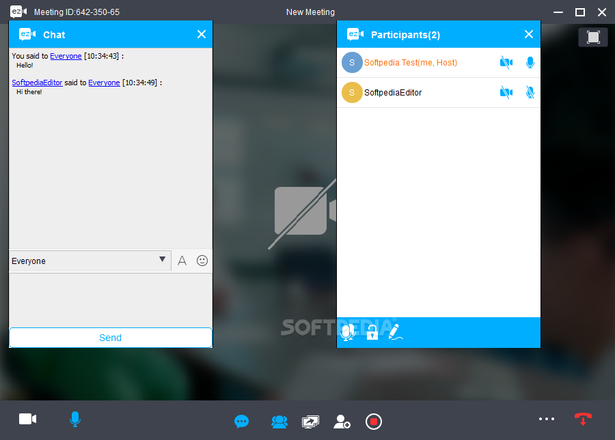Lock the meeting with the padlock icon
Image resolution: width=615 pixels, height=440 pixels.
click(x=372, y=332)
